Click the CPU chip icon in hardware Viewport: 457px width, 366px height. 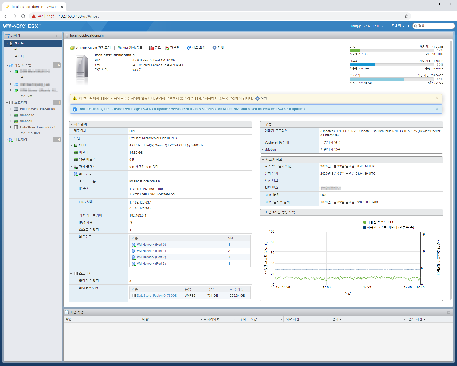(76, 145)
